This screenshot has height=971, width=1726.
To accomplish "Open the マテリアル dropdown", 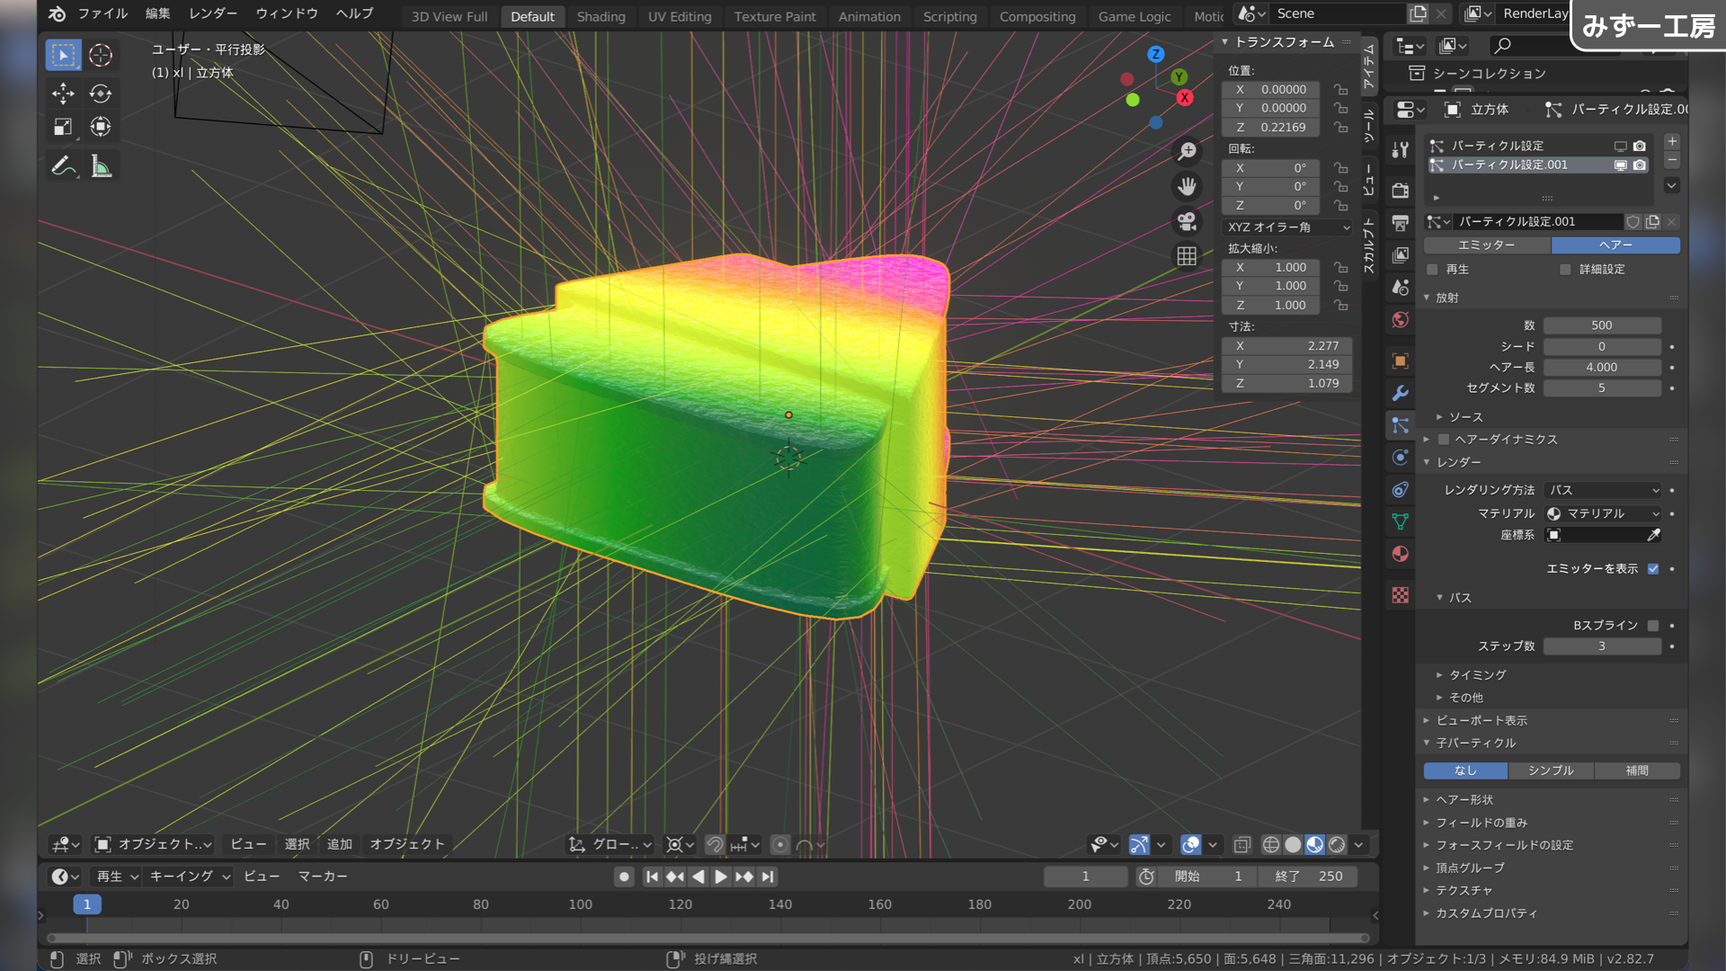I will 1604,513.
